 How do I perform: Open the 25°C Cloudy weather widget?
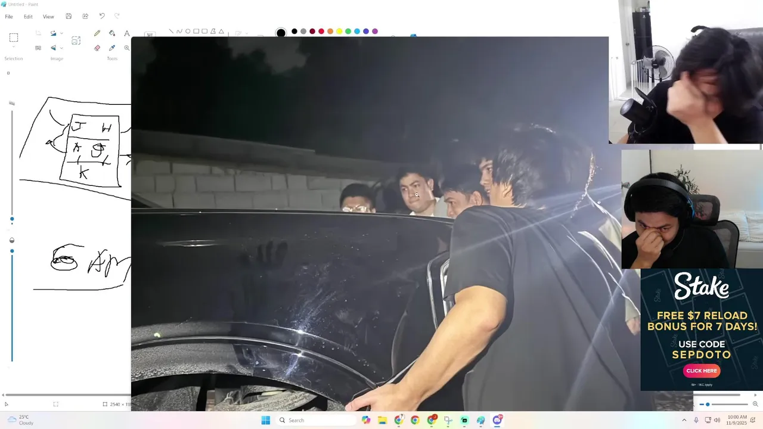(20, 420)
